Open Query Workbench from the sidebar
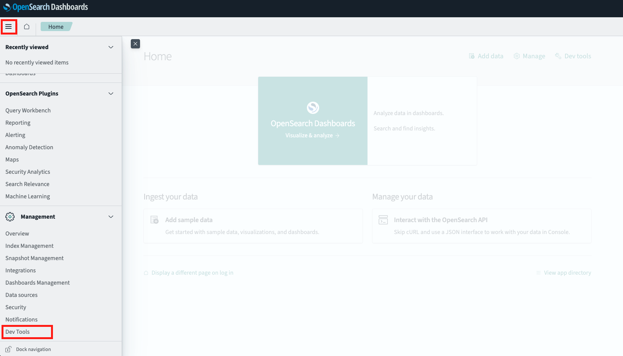623x356 pixels. click(28, 110)
